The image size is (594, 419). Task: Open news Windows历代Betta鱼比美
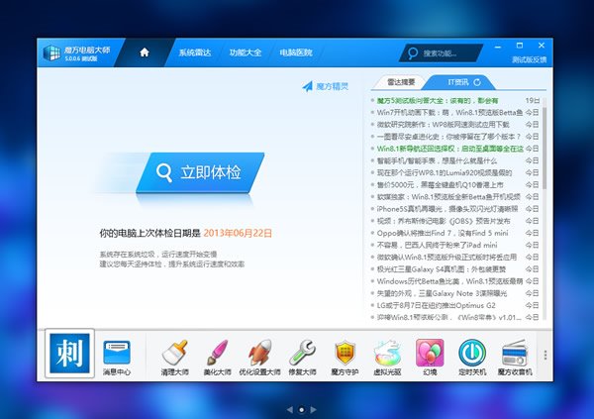(449, 281)
